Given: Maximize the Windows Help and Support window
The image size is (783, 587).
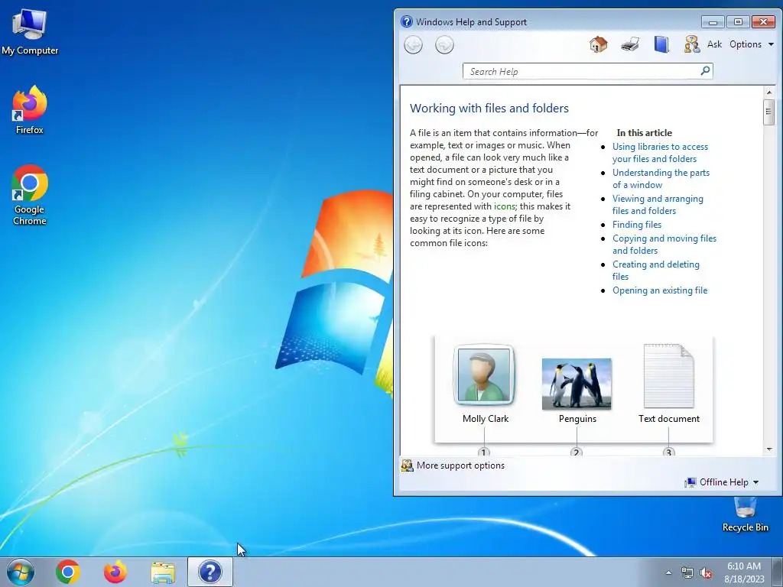Looking at the screenshot, I should (738, 22).
